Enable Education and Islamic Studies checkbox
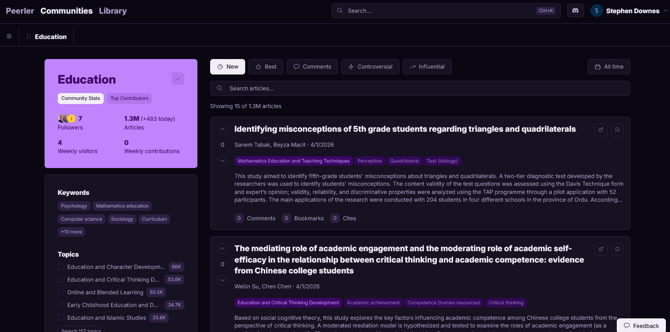 coord(61,318)
